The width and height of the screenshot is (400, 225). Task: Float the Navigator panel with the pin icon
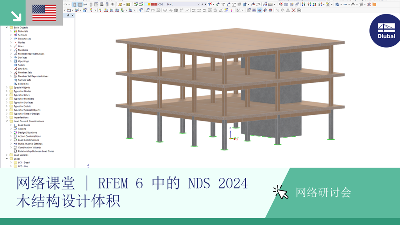pyautogui.click(x=68, y=15)
